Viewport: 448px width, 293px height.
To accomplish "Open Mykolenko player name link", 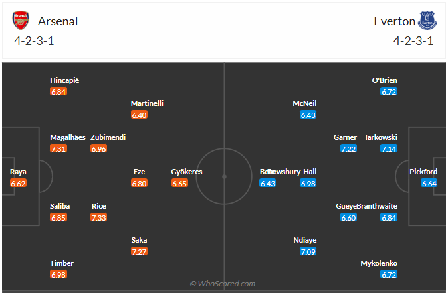I will 380,263.
